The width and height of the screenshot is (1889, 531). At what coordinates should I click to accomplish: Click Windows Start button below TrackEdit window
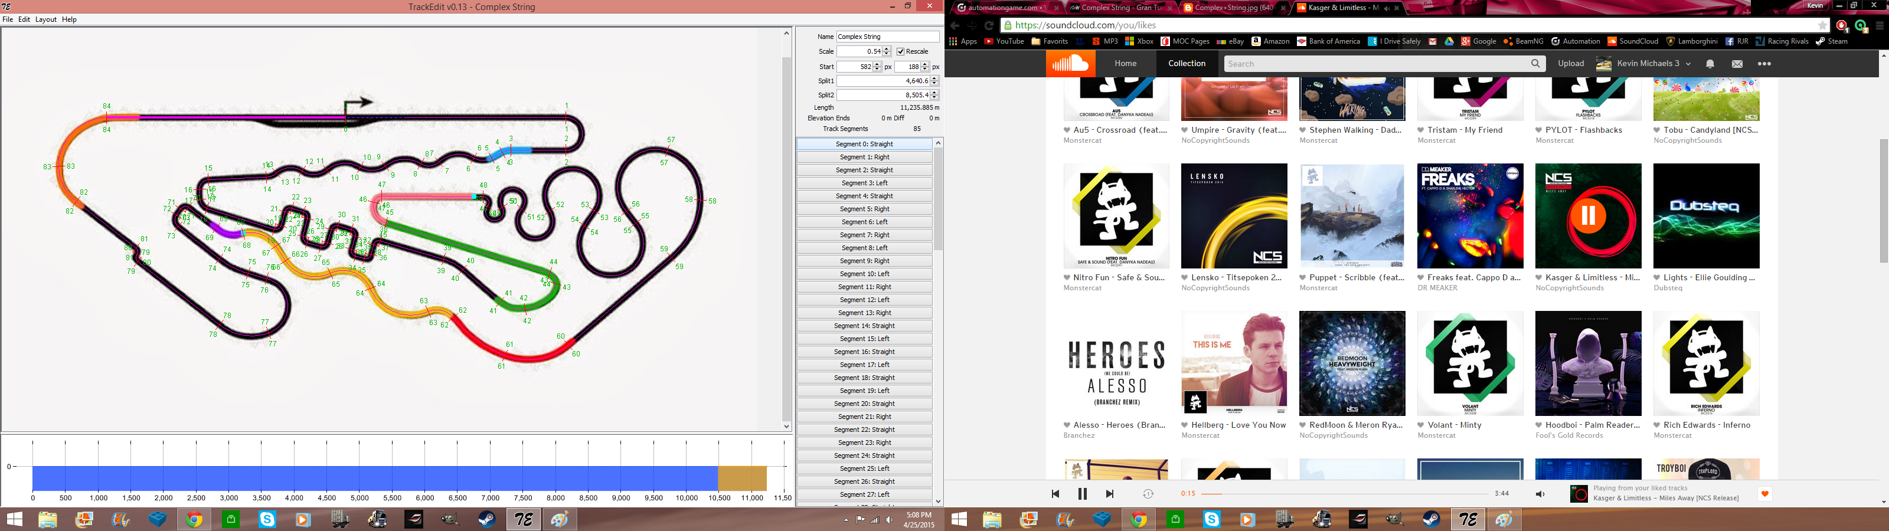coord(15,520)
